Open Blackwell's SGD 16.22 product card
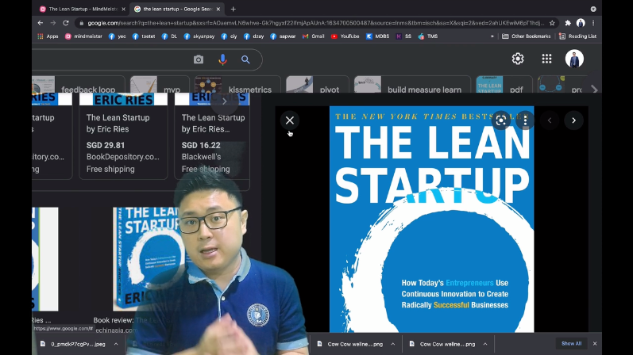 pyautogui.click(x=212, y=136)
